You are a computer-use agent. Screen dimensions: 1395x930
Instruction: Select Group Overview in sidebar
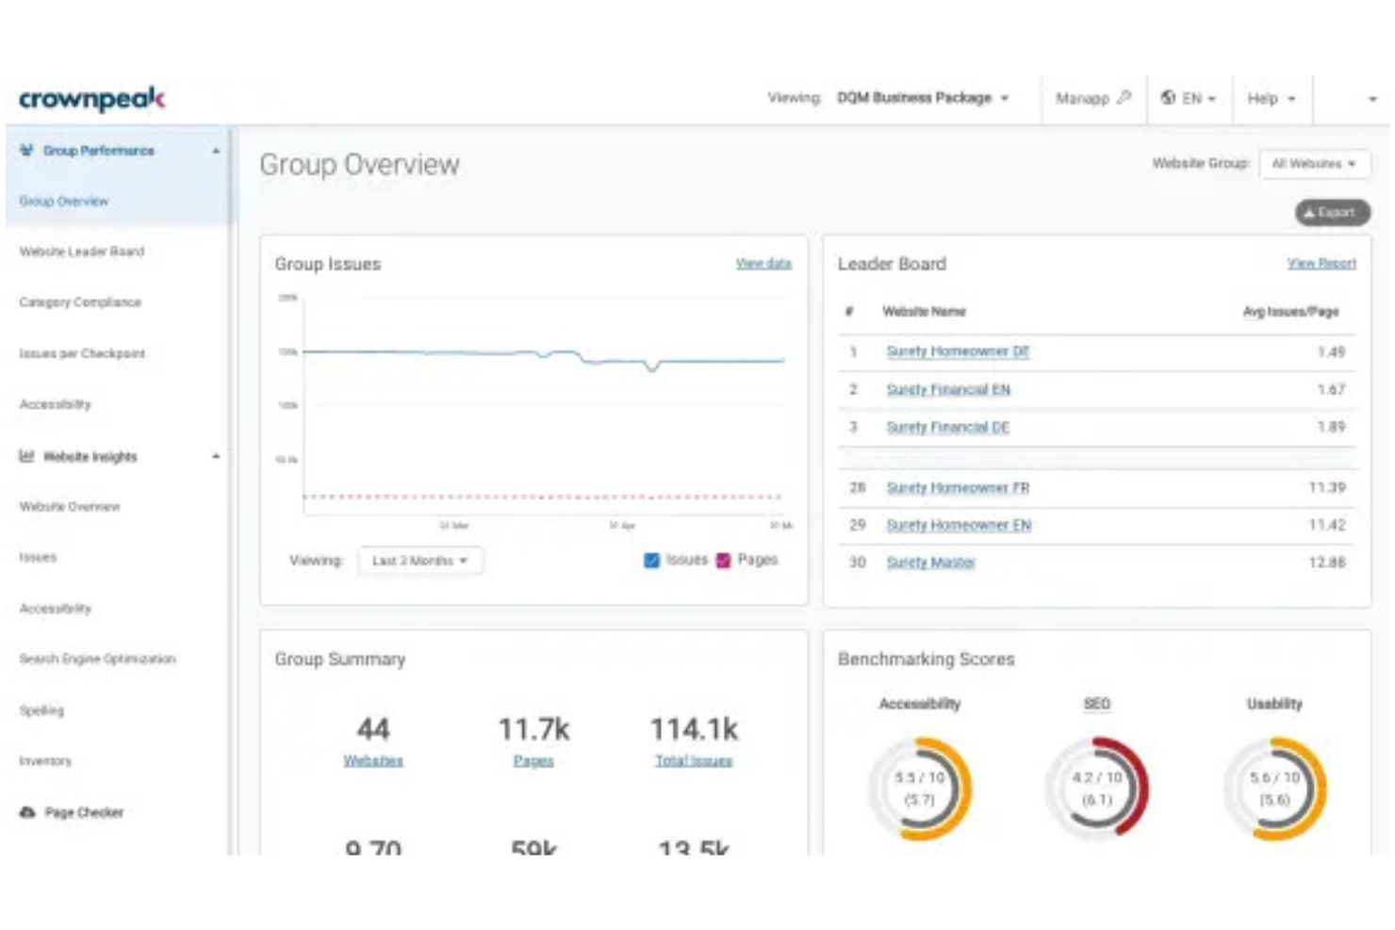64,201
